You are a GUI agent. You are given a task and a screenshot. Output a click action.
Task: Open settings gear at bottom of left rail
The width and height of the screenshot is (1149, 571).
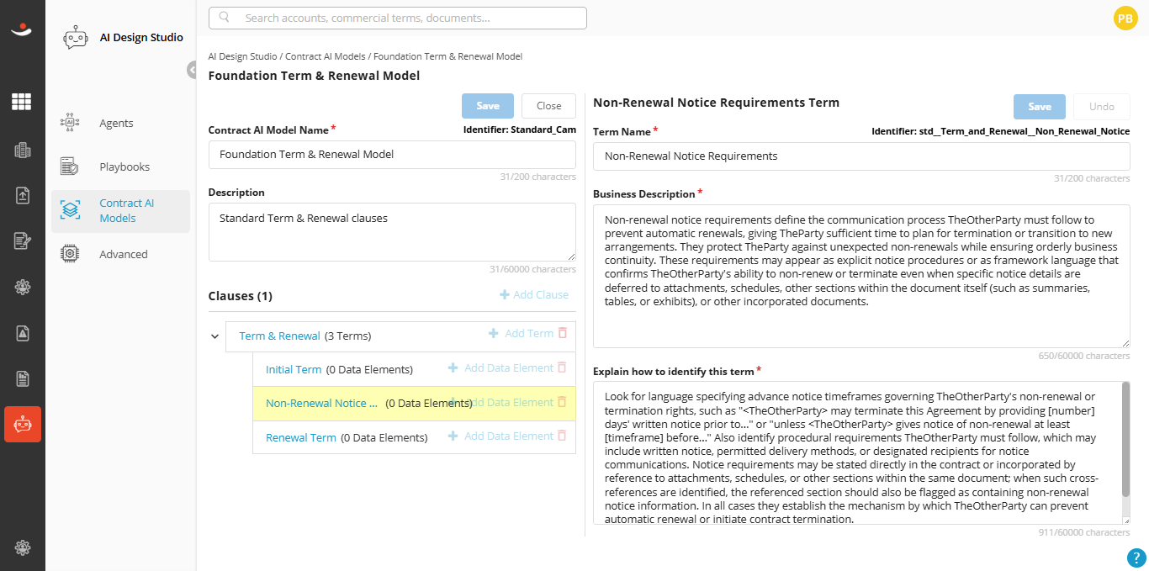pos(22,547)
